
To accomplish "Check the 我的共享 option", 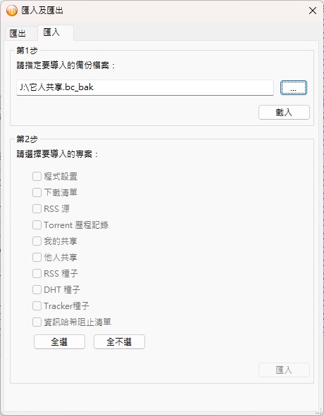I will point(37,241).
